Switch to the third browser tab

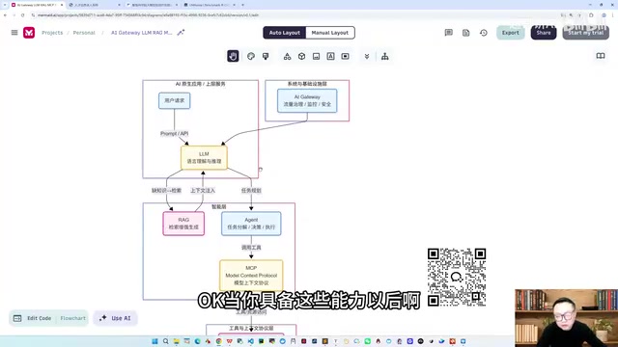(152, 5)
